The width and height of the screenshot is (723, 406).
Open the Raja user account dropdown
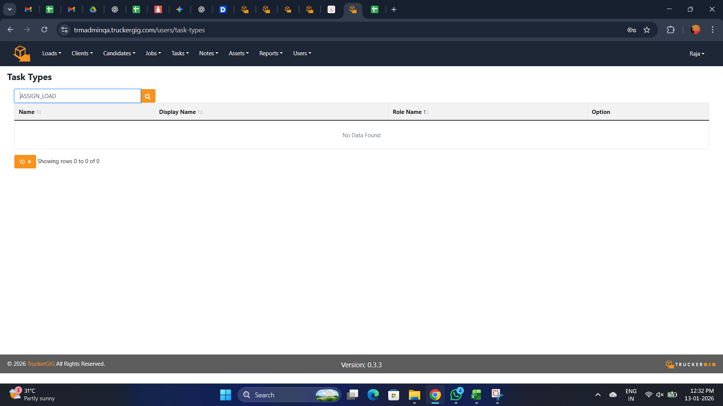(697, 54)
